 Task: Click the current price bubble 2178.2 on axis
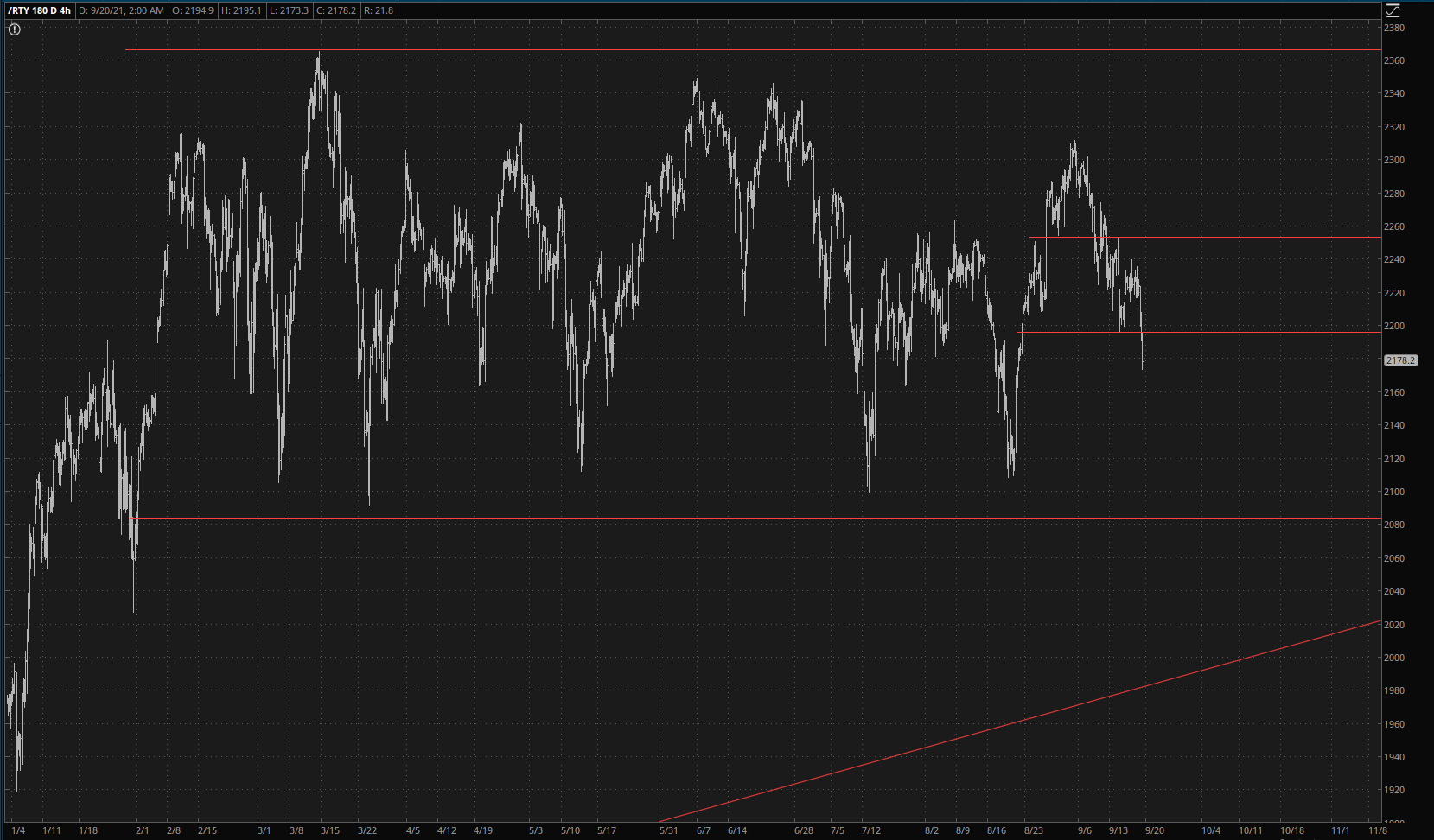click(x=1400, y=360)
